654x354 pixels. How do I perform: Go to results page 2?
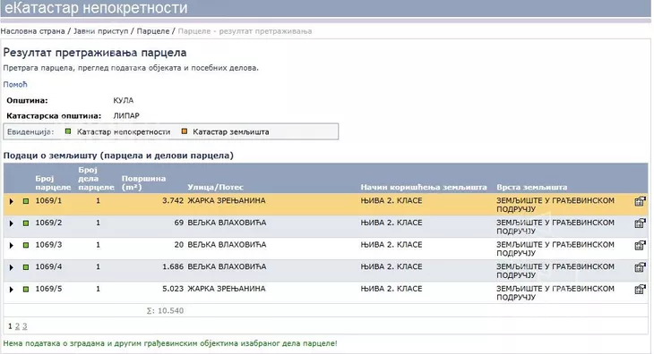[18, 326]
